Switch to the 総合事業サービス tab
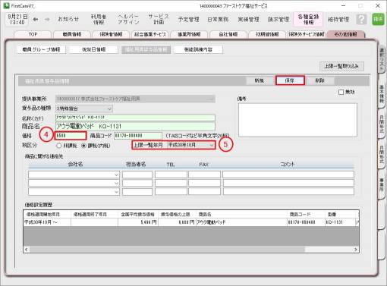 pyautogui.click(x=150, y=34)
